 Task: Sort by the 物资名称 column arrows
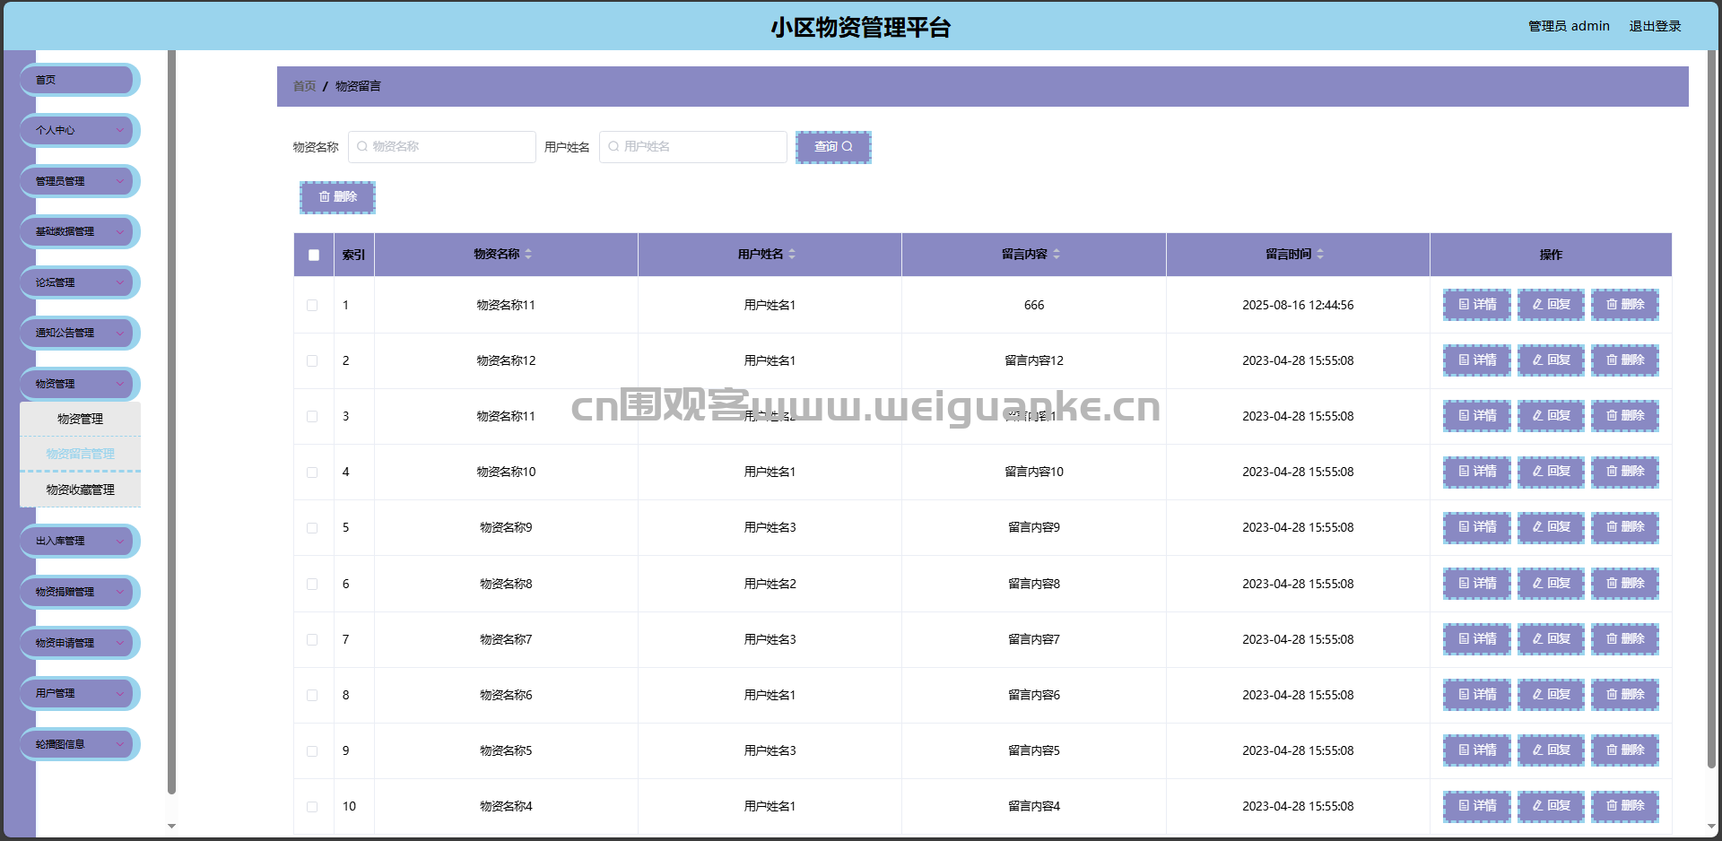[x=528, y=255]
